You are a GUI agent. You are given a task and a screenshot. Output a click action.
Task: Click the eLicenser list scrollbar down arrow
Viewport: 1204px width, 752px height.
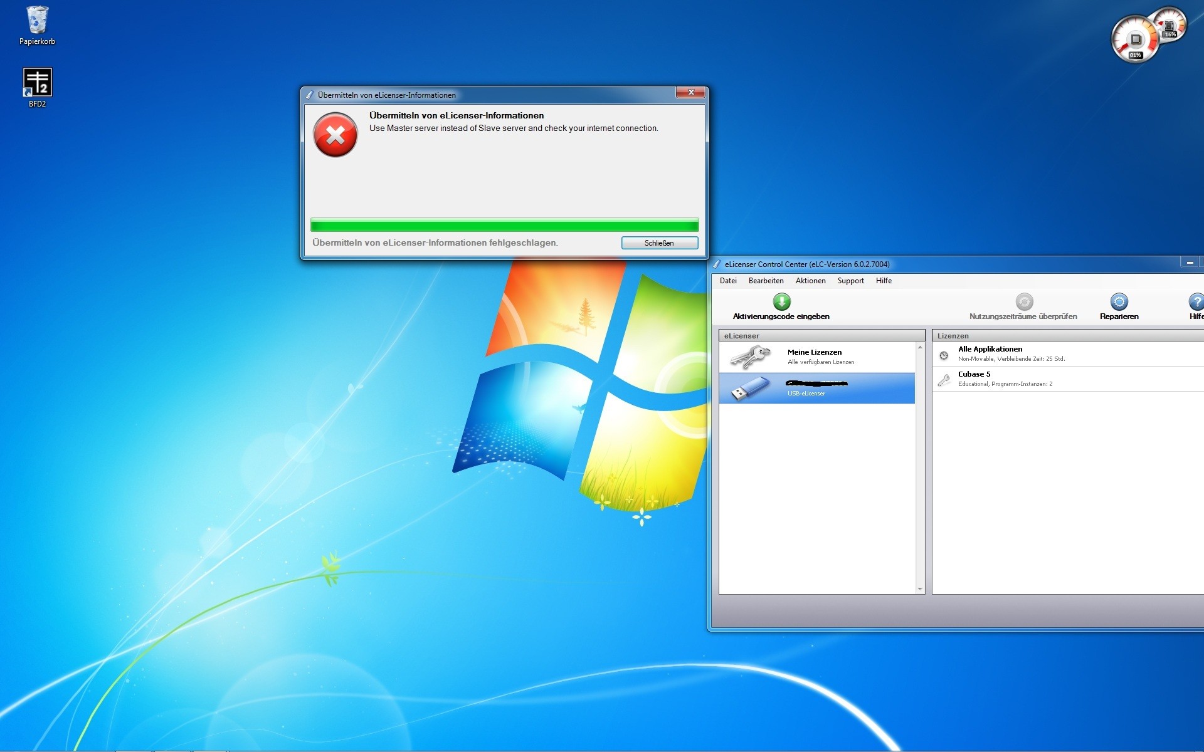pos(920,588)
